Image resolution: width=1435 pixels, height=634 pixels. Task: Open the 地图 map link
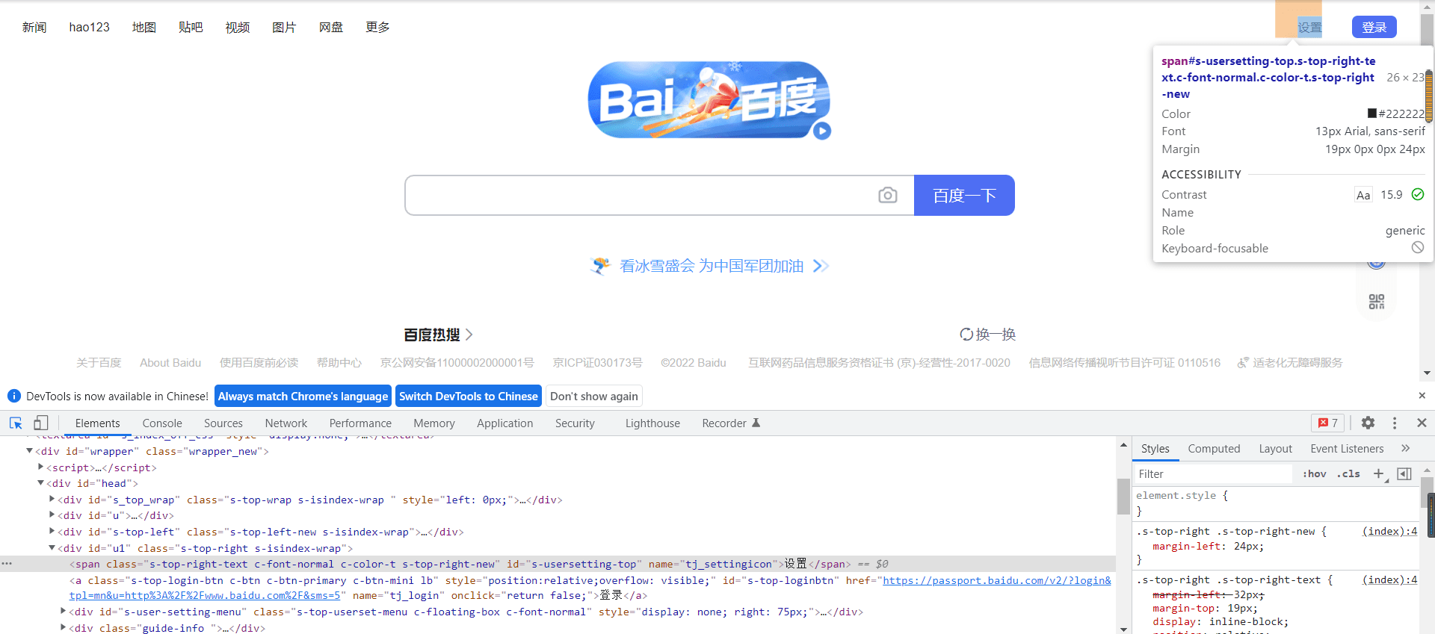(144, 27)
